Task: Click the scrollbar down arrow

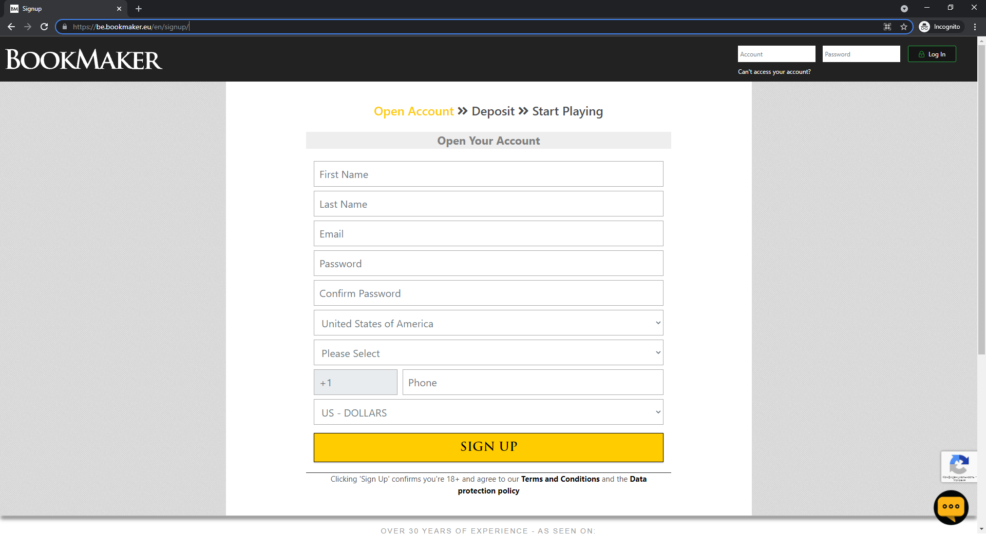Action: [x=981, y=529]
